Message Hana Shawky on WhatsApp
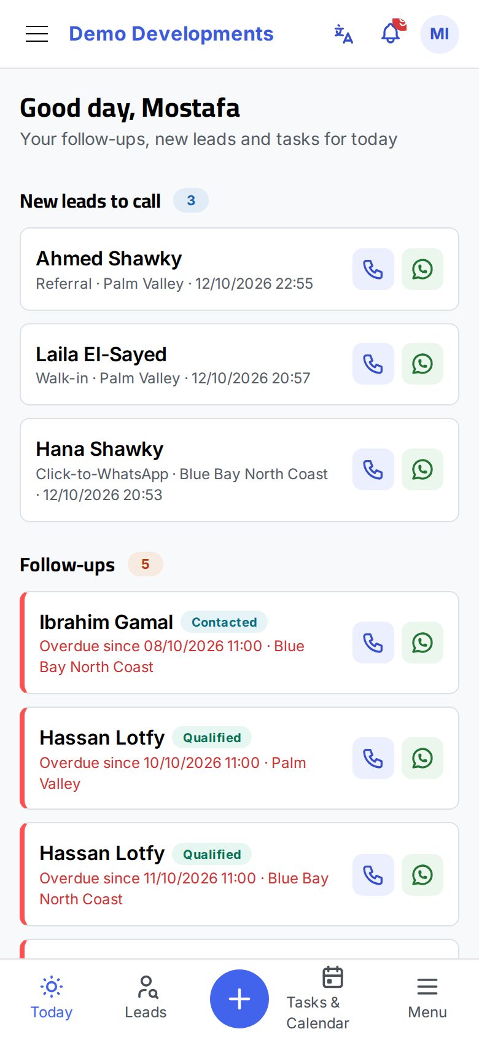This screenshot has width=479, height=1037. 423,469
